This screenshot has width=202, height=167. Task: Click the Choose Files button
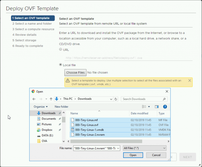pos(75,73)
